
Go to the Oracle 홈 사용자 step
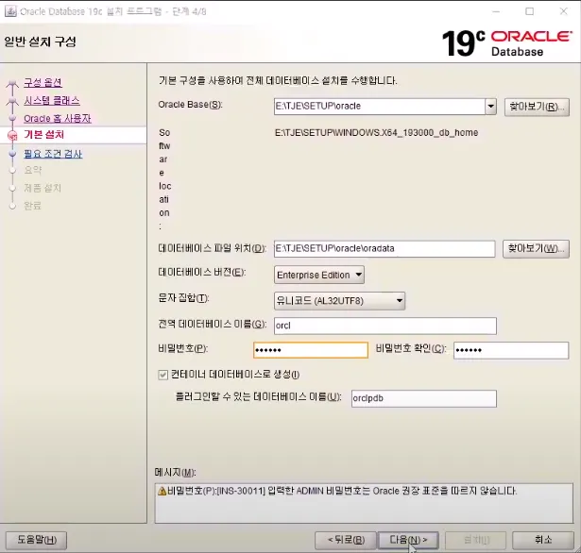pyautogui.click(x=58, y=118)
